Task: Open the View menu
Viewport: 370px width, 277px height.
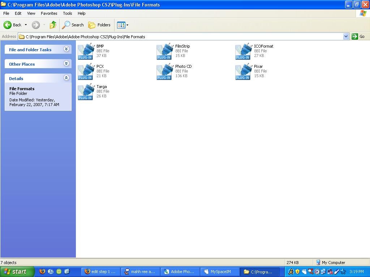Action: tap(31, 13)
